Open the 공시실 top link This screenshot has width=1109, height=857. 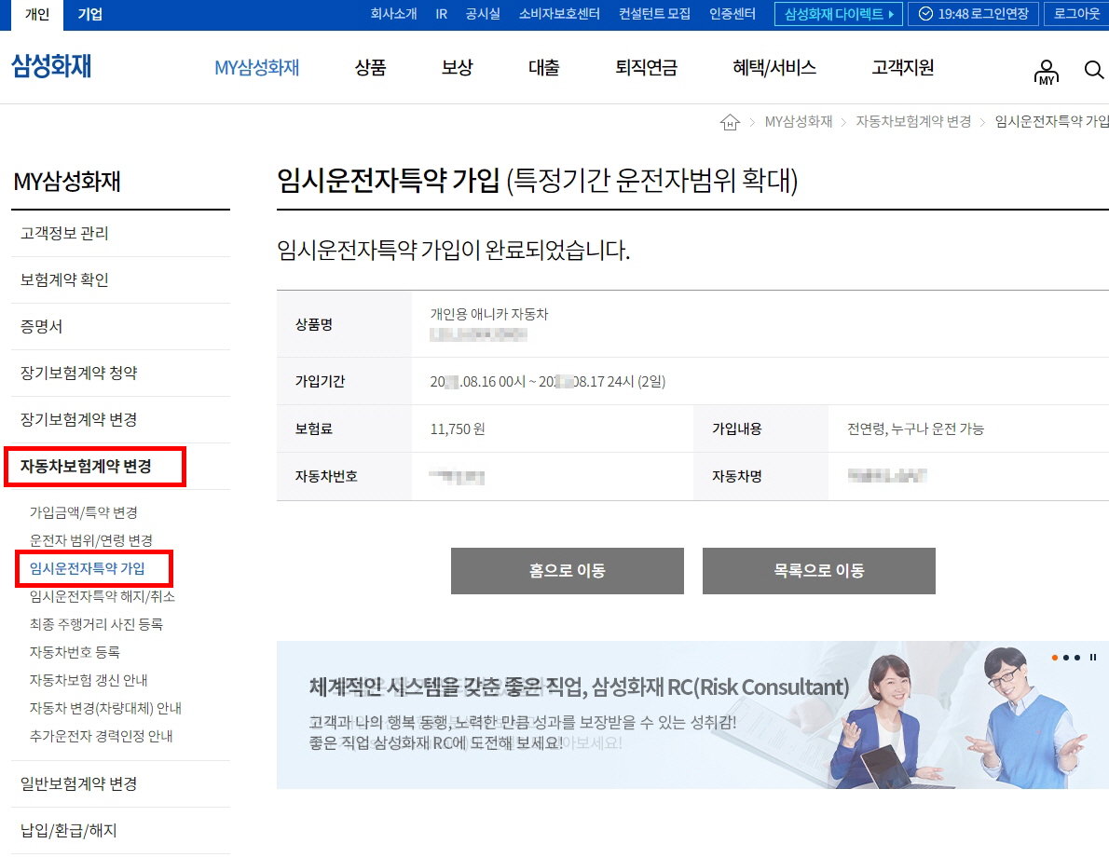pyautogui.click(x=483, y=14)
